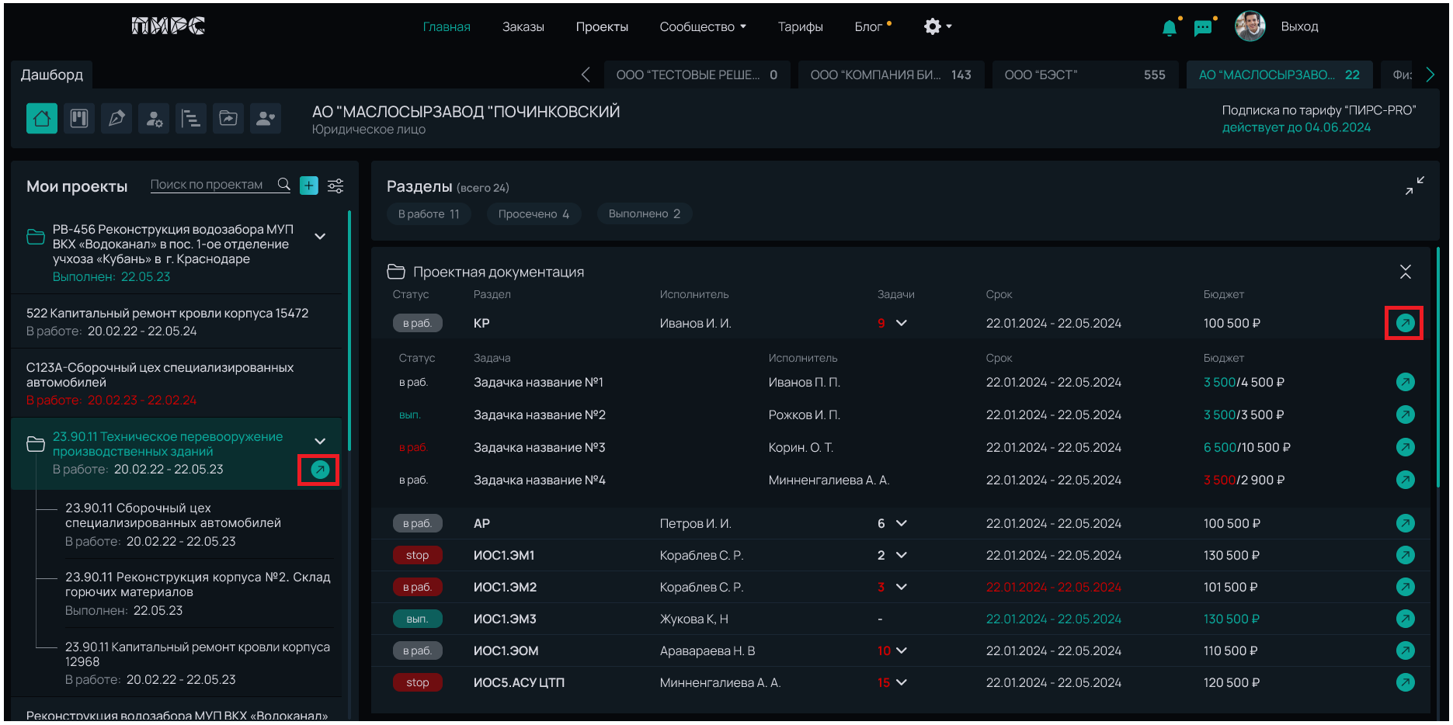Add a new project with plus button
This screenshot has height=725, width=1453.
(309, 186)
